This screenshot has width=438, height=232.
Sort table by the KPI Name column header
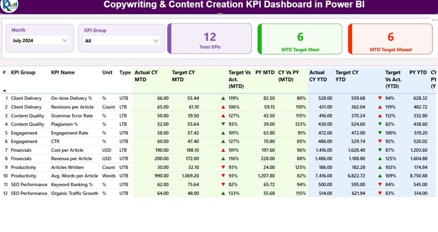(63, 73)
